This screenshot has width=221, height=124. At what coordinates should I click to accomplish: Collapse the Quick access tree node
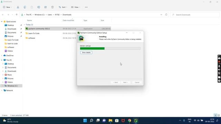click(x=2, y=21)
